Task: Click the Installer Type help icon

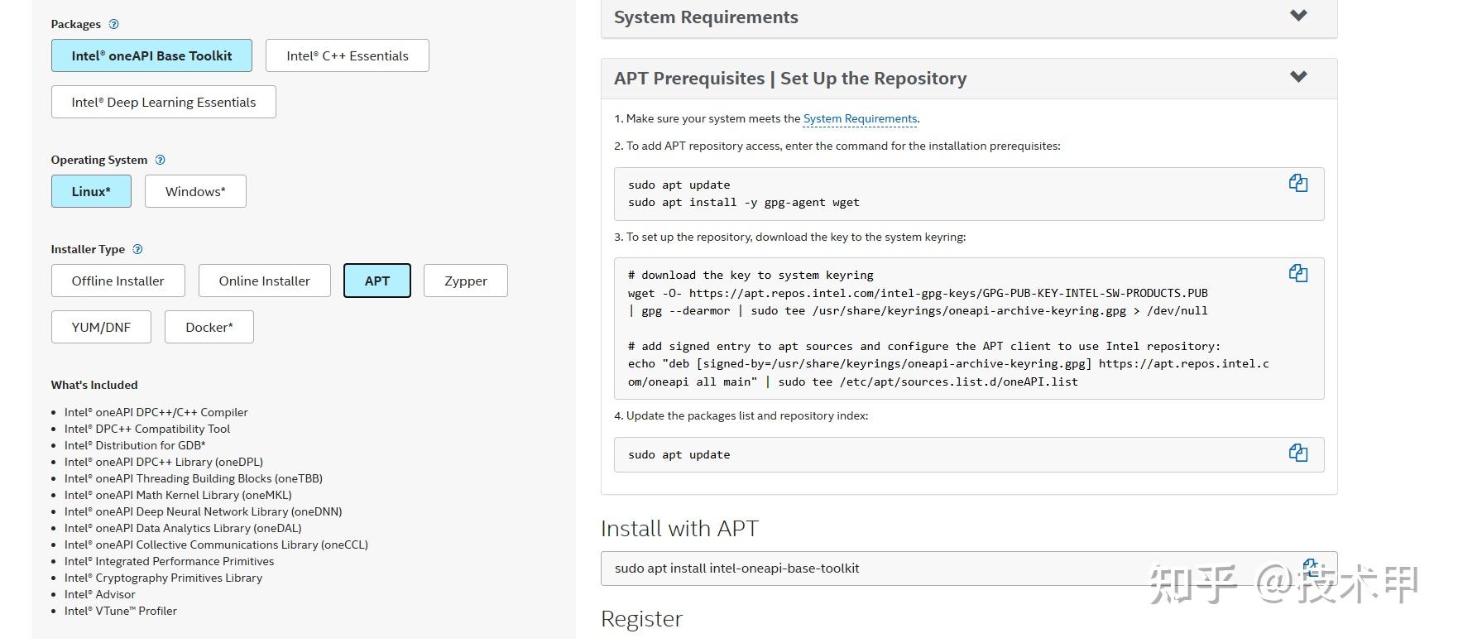Action: pyautogui.click(x=138, y=249)
